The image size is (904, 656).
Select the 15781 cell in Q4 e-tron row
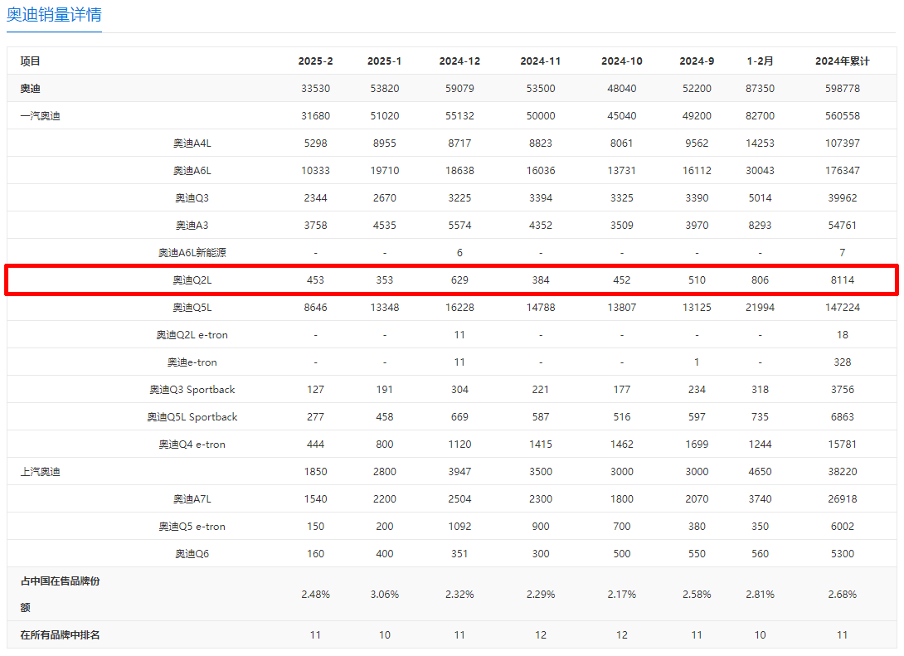(x=843, y=445)
